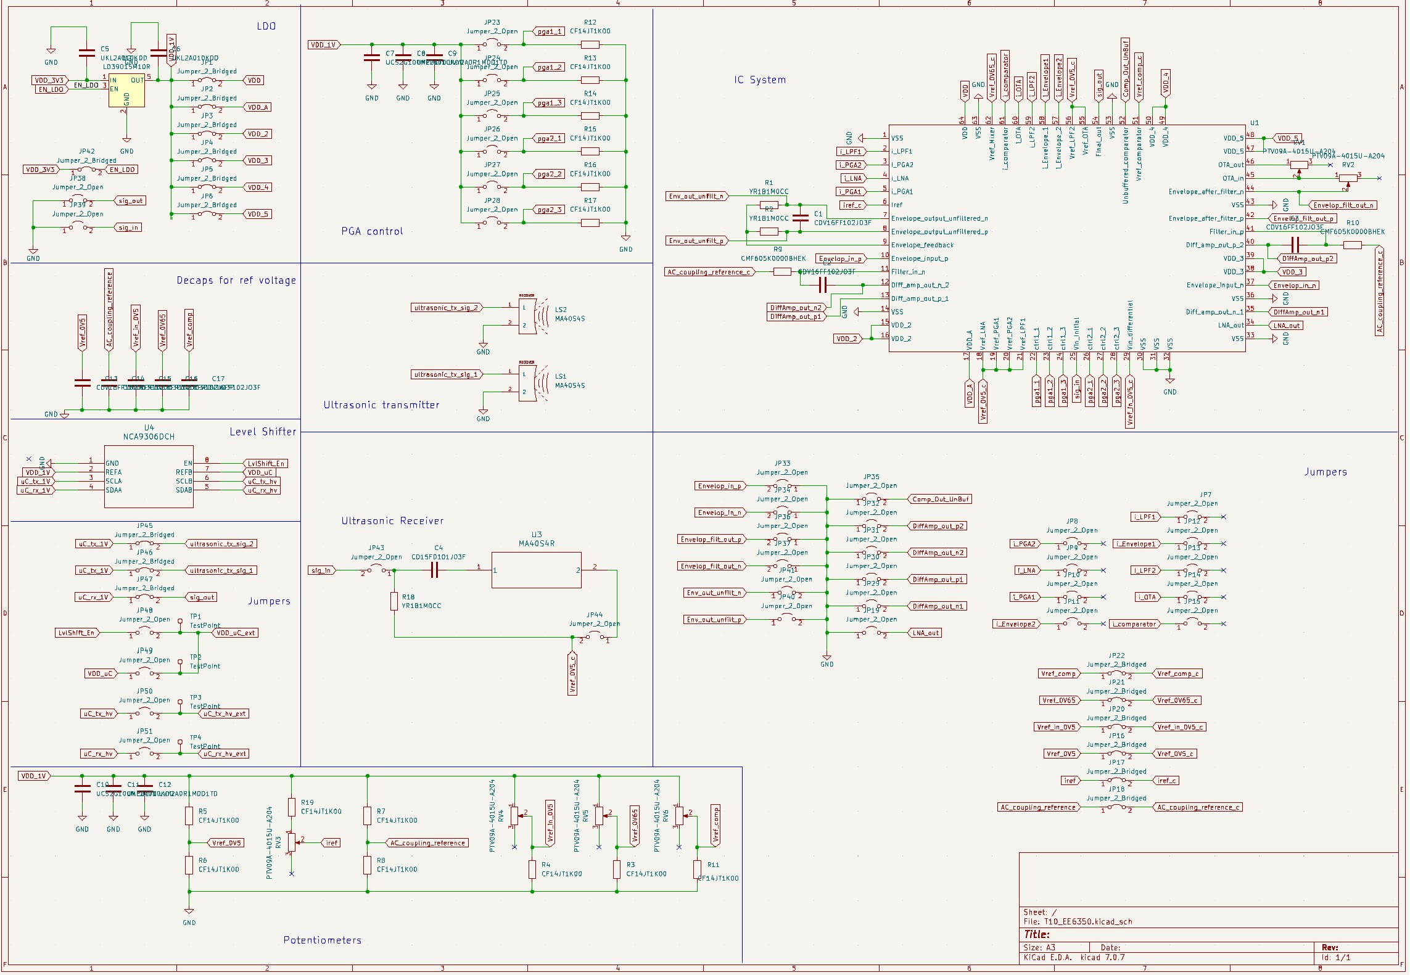Select capacitor C4 in the Ultrasonic Receiver

(434, 570)
